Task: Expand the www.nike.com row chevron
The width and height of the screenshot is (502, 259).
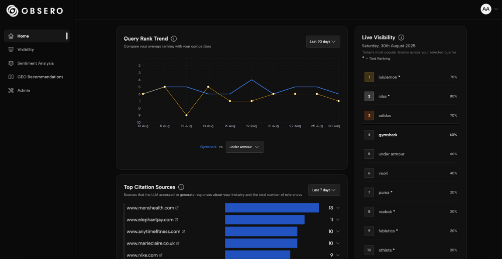Action: (x=338, y=255)
